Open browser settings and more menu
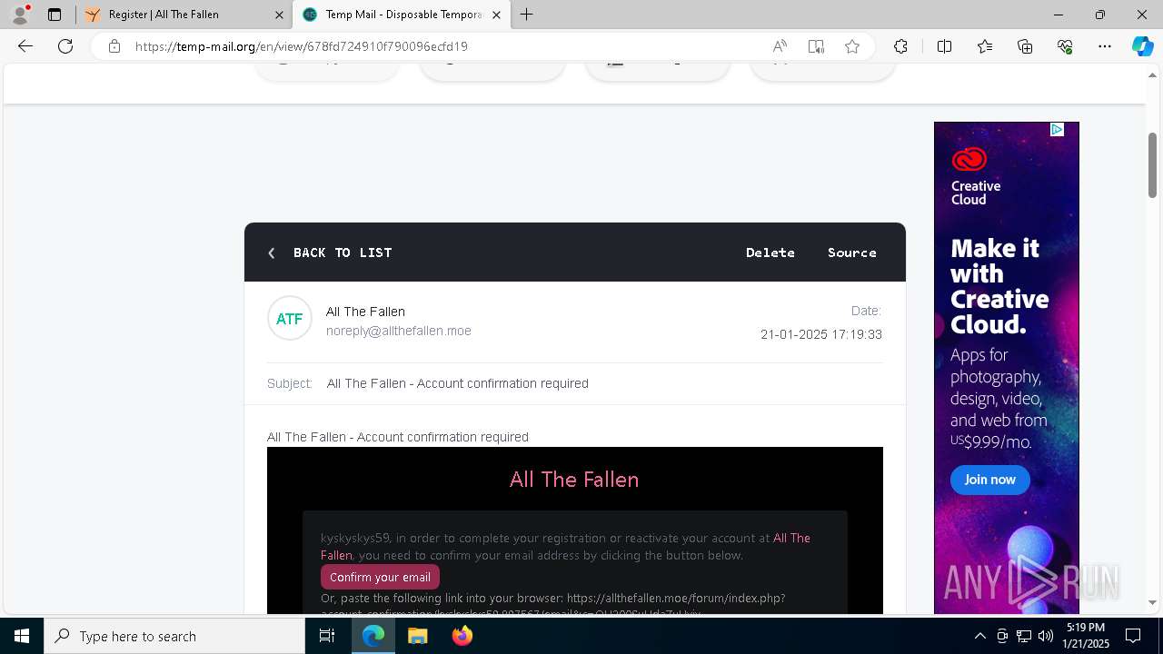The image size is (1163, 654). (1105, 46)
